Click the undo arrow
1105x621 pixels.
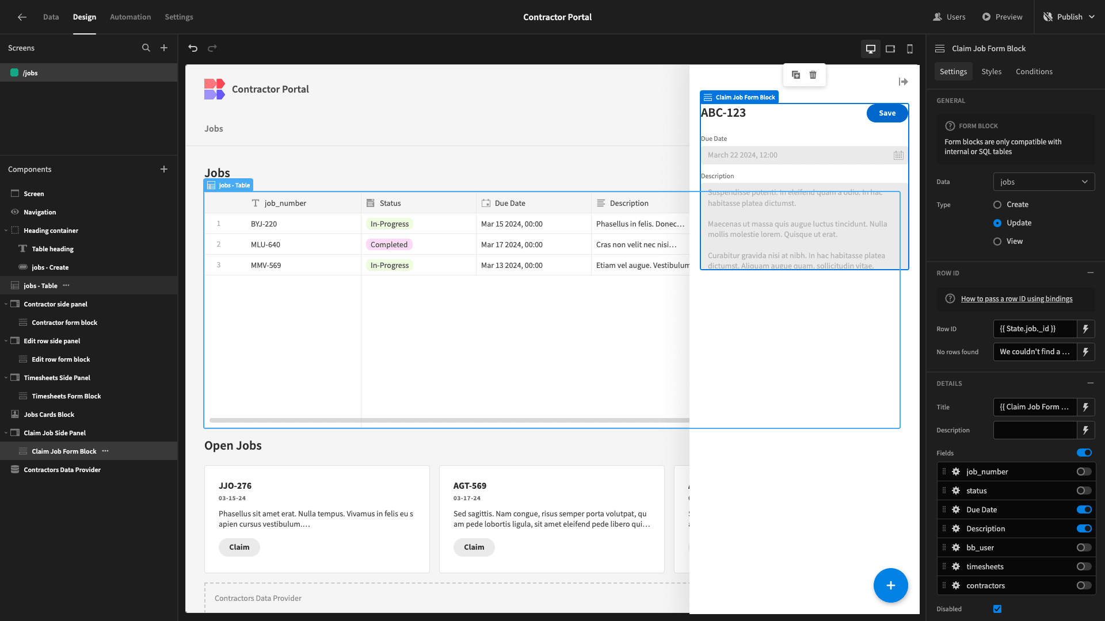click(x=193, y=48)
